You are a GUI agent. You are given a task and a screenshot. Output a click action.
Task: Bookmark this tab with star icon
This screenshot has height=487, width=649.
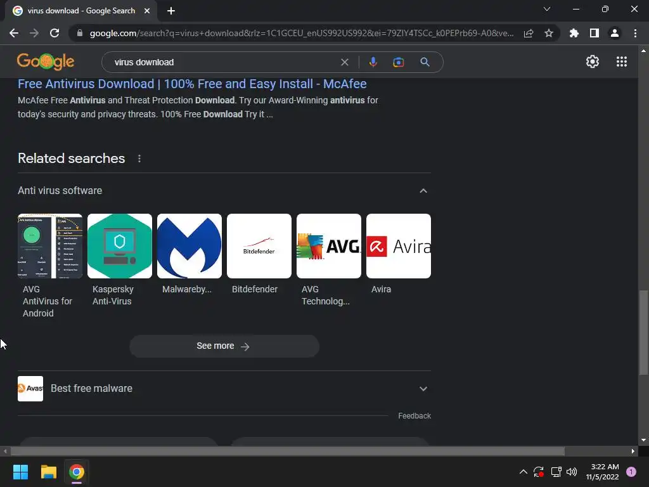pos(549,33)
